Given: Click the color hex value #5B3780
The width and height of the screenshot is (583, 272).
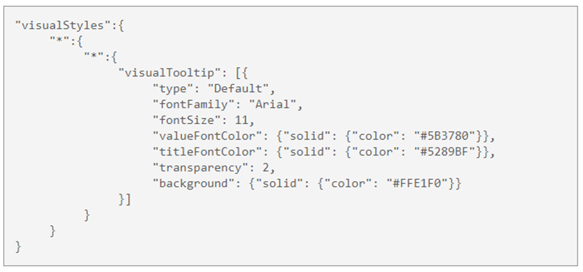Looking at the screenshot, I should 447,136.
